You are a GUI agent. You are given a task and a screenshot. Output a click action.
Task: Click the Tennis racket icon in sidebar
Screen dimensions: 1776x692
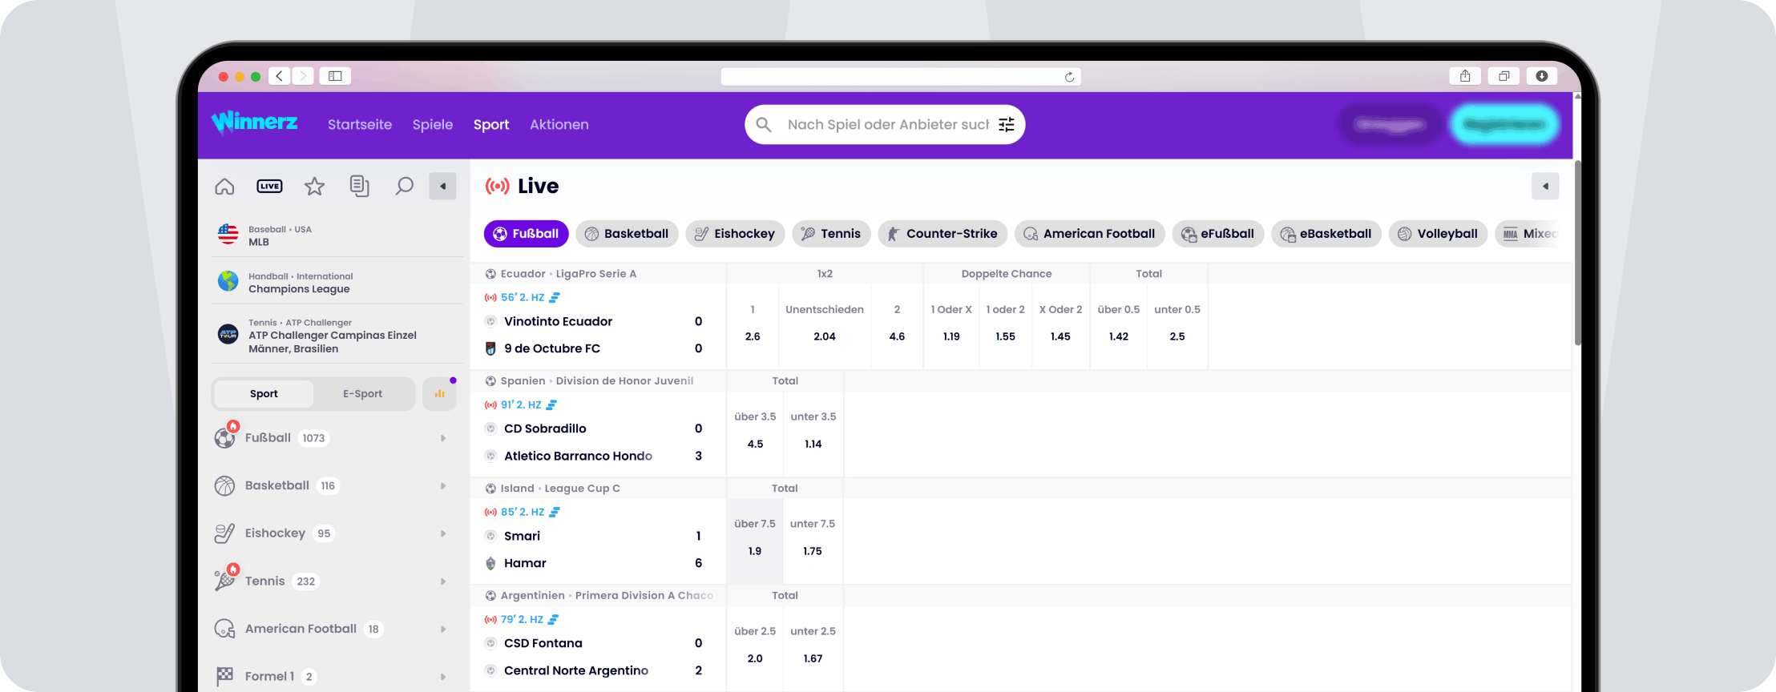coord(225,580)
